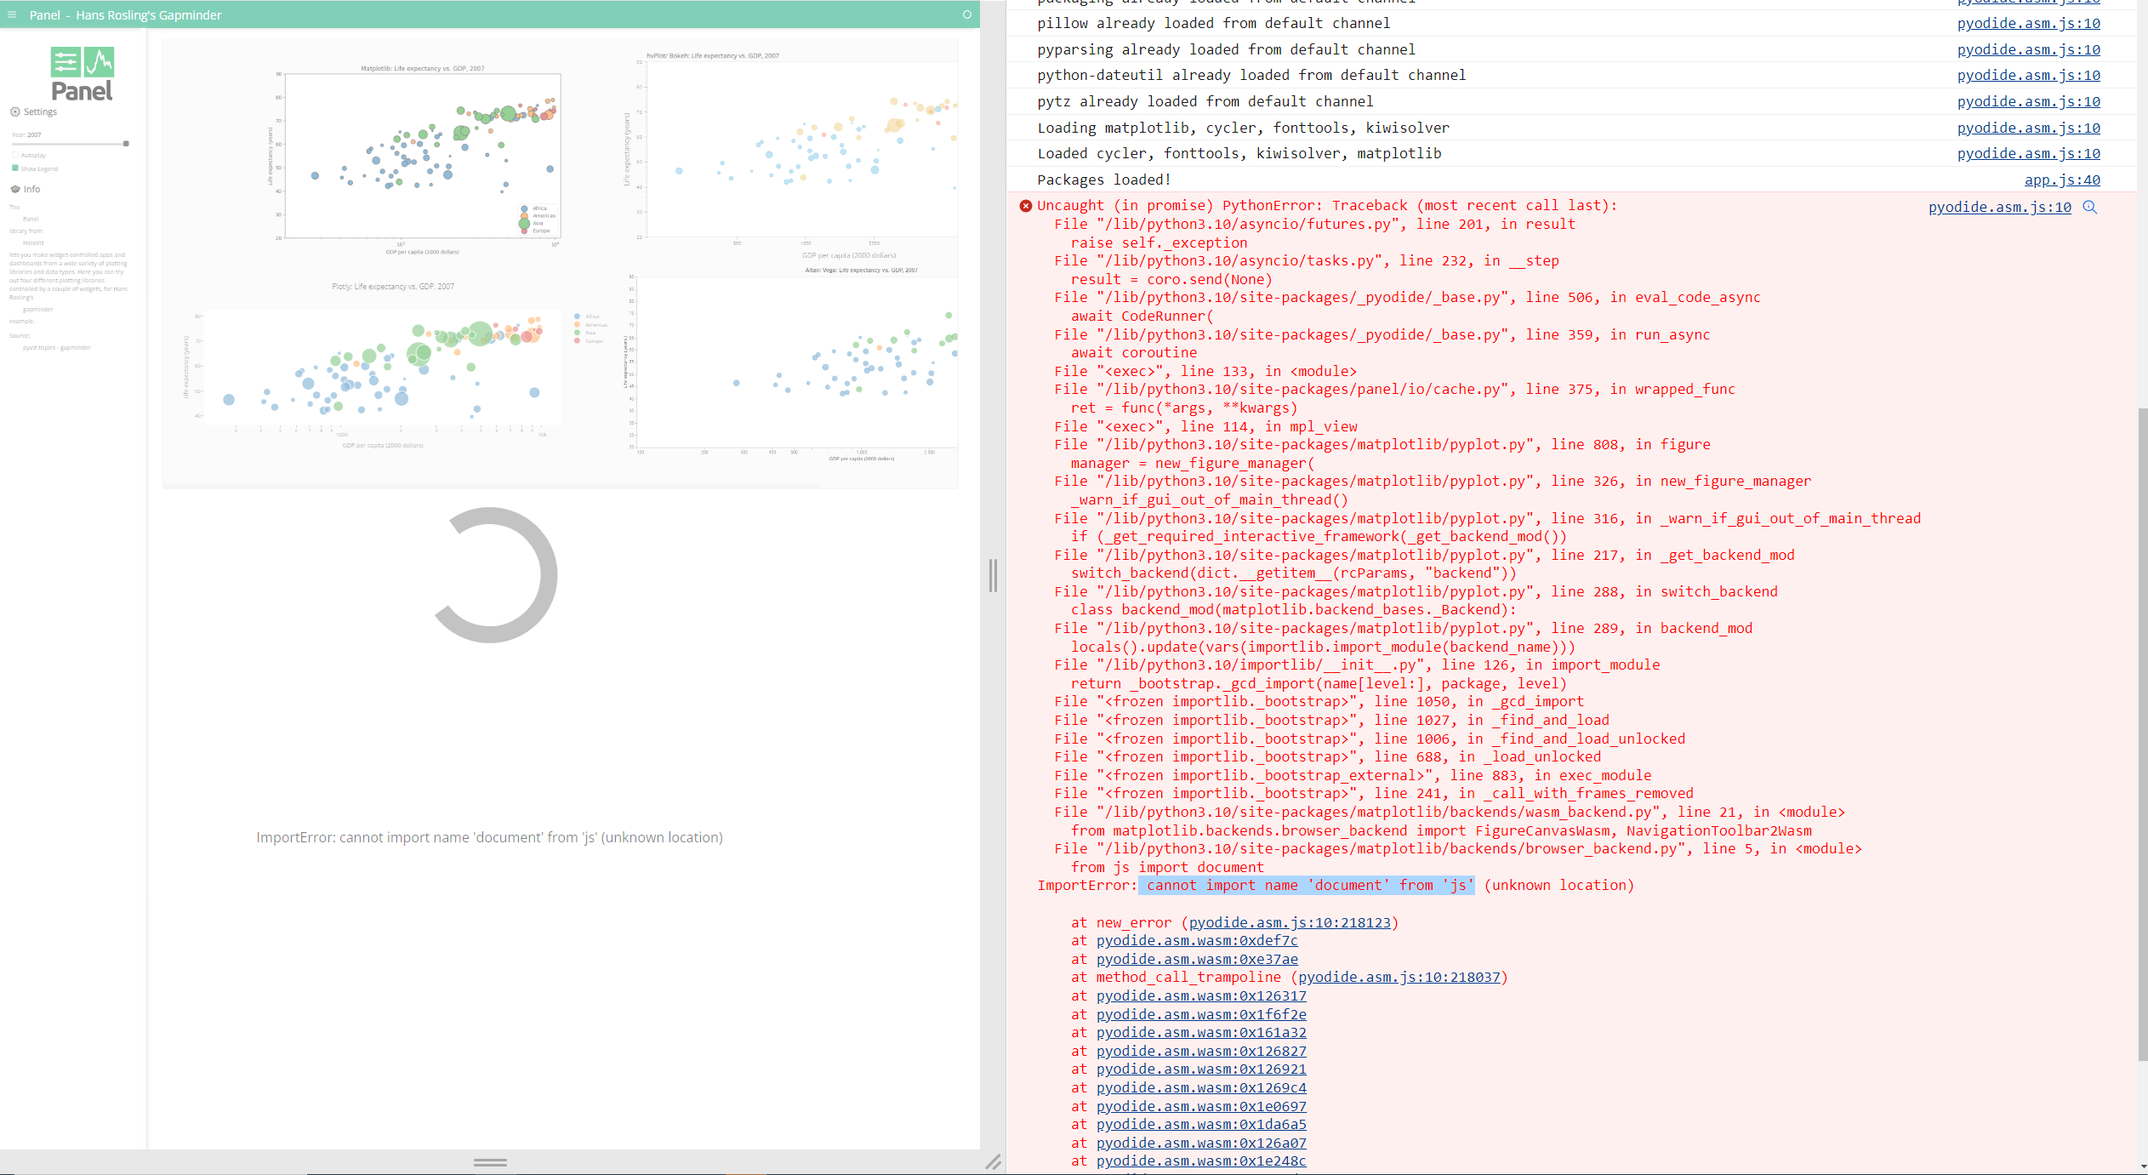Click the bottom horizontal resize handle
Viewport: 2148px width, 1175px height.
point(490,1161)
